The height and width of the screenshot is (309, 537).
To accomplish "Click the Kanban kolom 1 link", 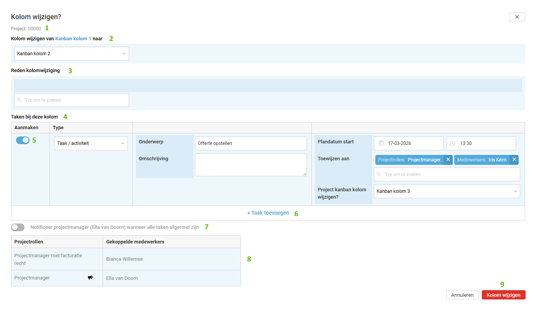I will 73,39.
